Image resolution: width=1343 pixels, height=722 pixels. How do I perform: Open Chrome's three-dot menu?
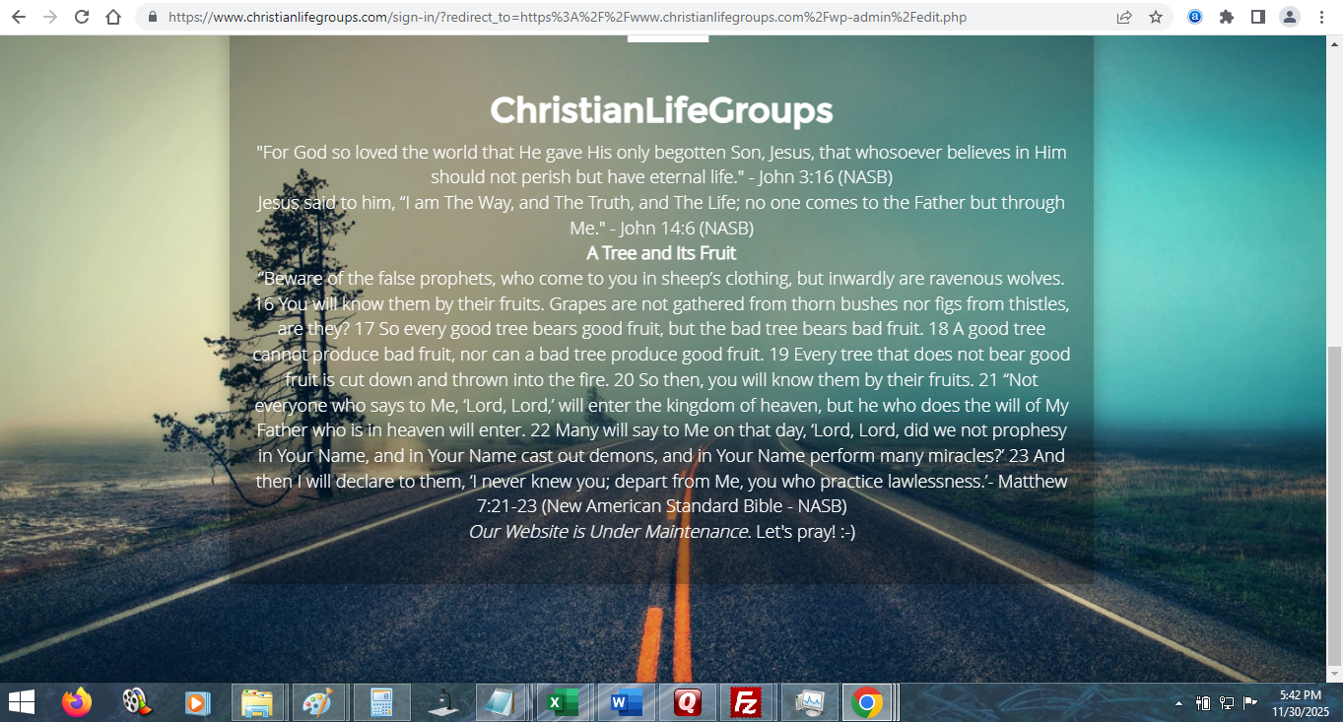tap(1321, 17)
